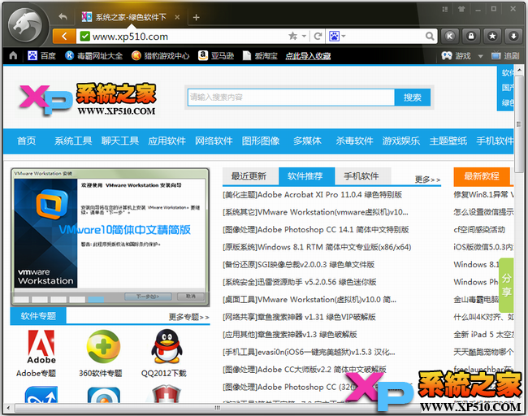
Task: Click the XP 系统之家 site logo
Action: click(88, 99)
